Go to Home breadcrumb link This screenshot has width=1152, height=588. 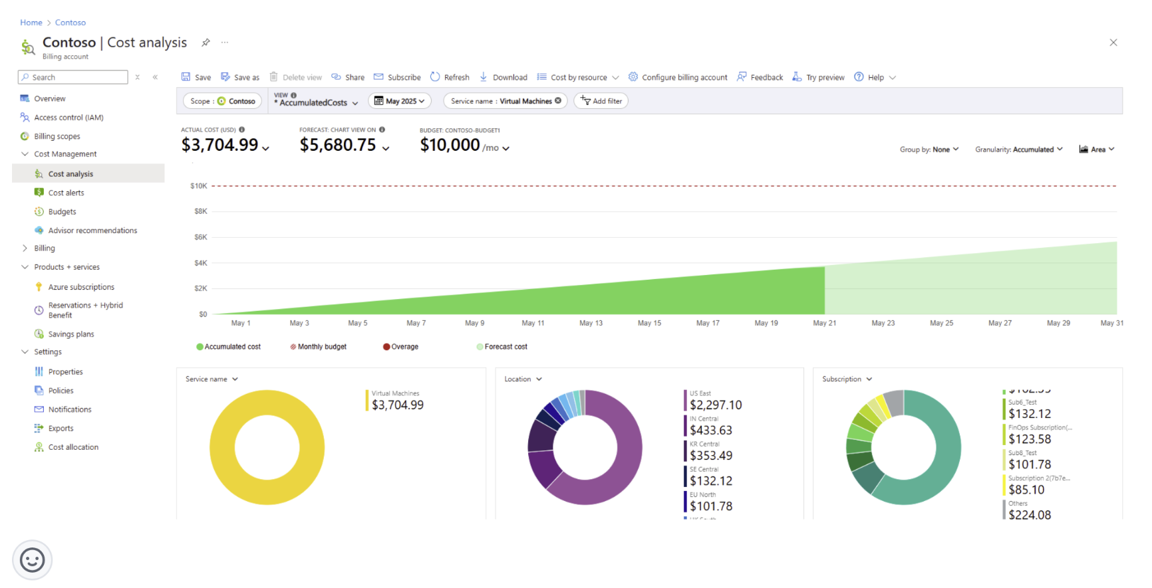pyautogui.click(x=31, y=23)
